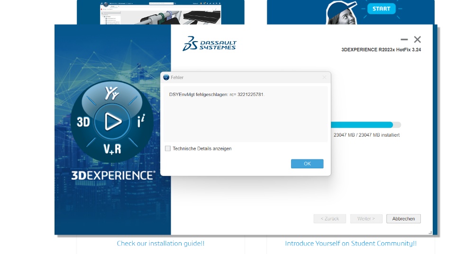Image resolution: width=455 pixels, height=254 pixels.
Task: Click the Abbrechen button
Action: click(x=403, y=219)
